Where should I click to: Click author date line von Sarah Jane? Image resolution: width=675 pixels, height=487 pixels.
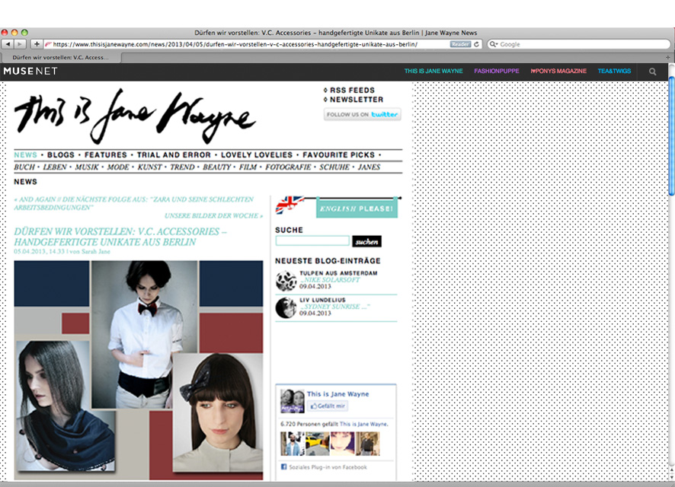pos(62,251)
